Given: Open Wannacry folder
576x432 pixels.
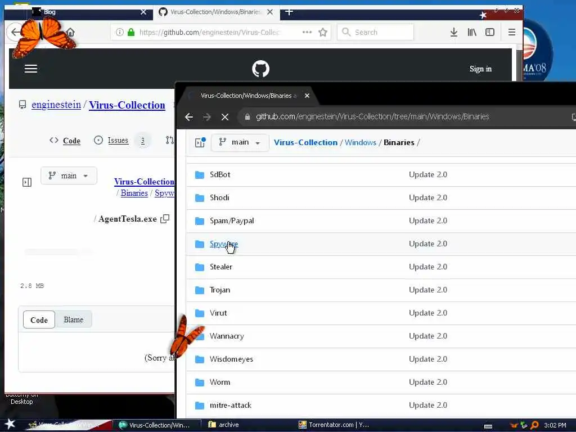Looking at the screenshot, I should pos(227,336).
